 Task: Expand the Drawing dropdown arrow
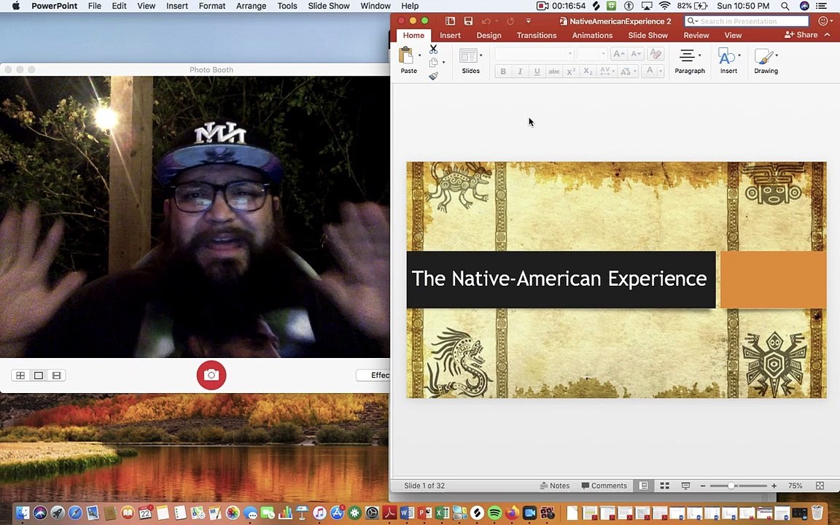tap(777, 55)
